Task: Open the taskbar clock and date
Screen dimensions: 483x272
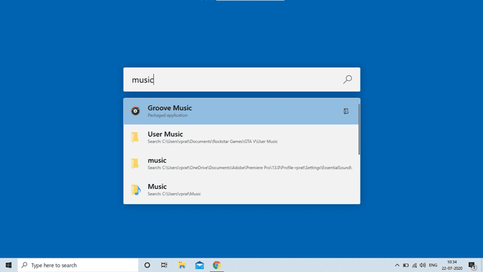Action: [452, 265]
